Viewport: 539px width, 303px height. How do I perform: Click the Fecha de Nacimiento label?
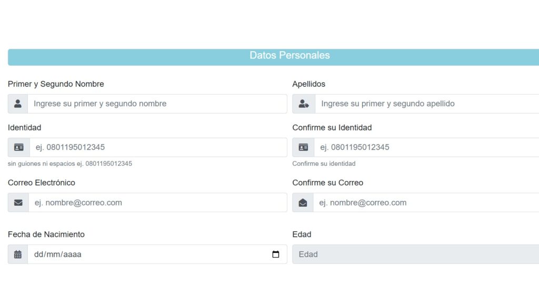(46, 235)
